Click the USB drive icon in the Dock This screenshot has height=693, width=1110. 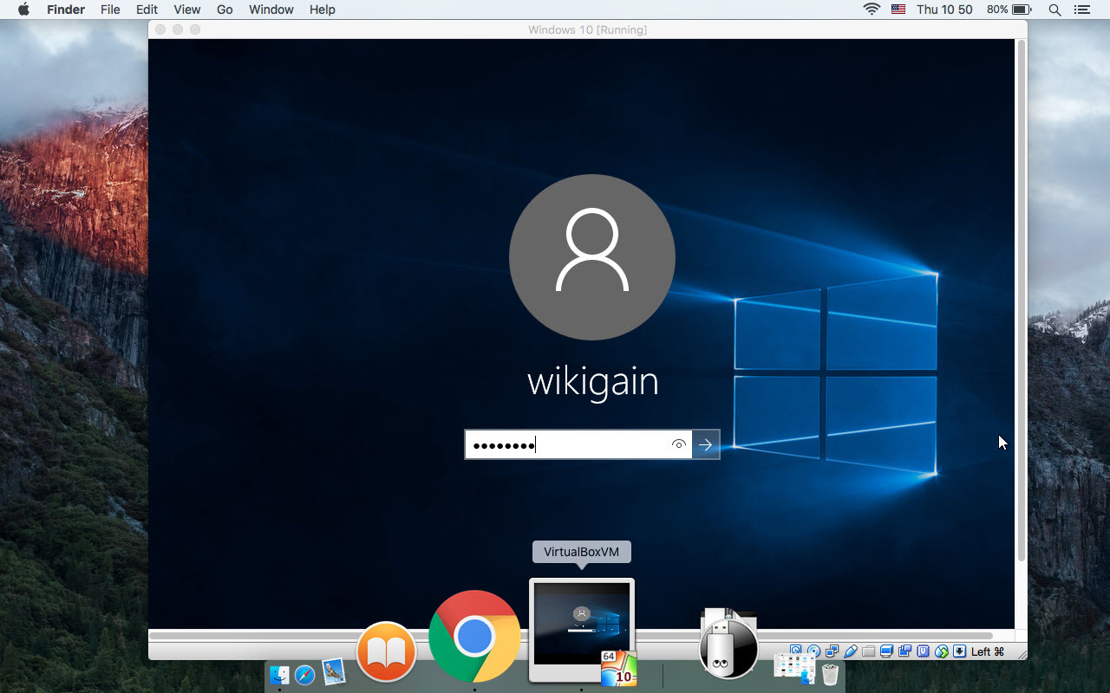pyautogui.click(x=728, y=645)
